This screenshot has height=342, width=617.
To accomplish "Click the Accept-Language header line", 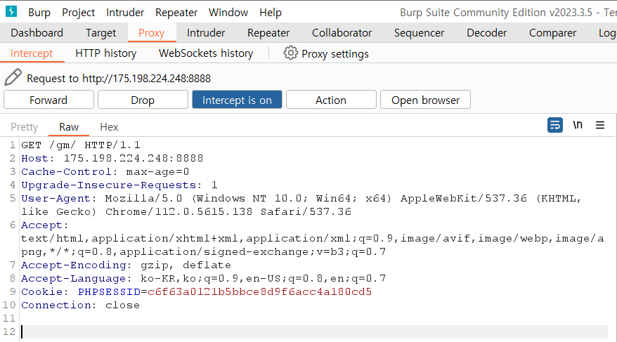I will (x=203, y=278).
